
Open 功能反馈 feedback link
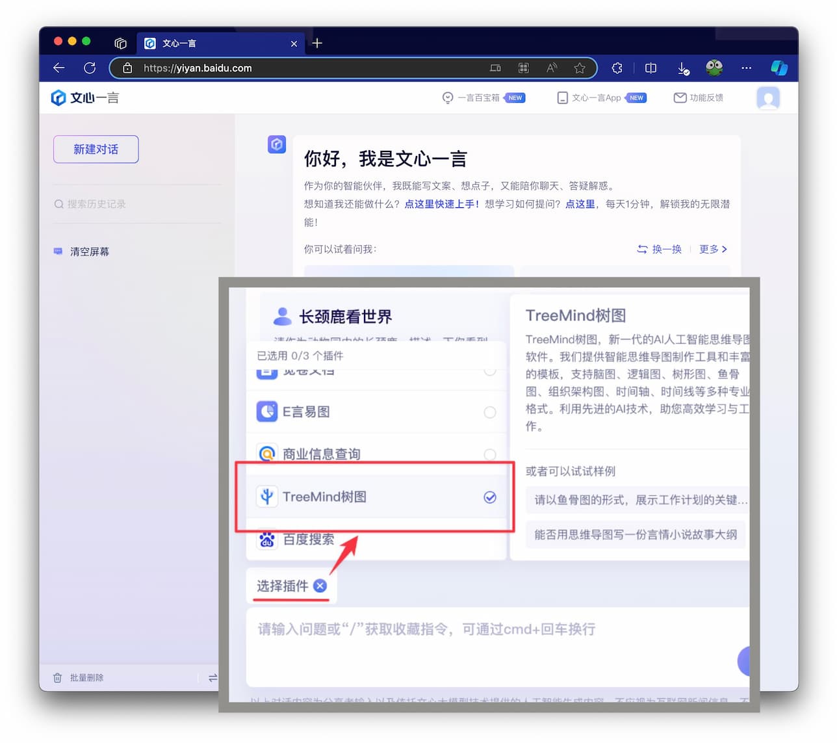coord(699,98)
